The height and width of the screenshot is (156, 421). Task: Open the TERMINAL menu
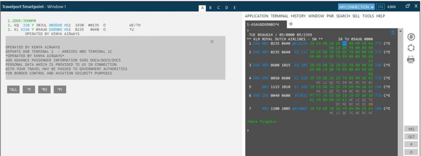[280, 16]
